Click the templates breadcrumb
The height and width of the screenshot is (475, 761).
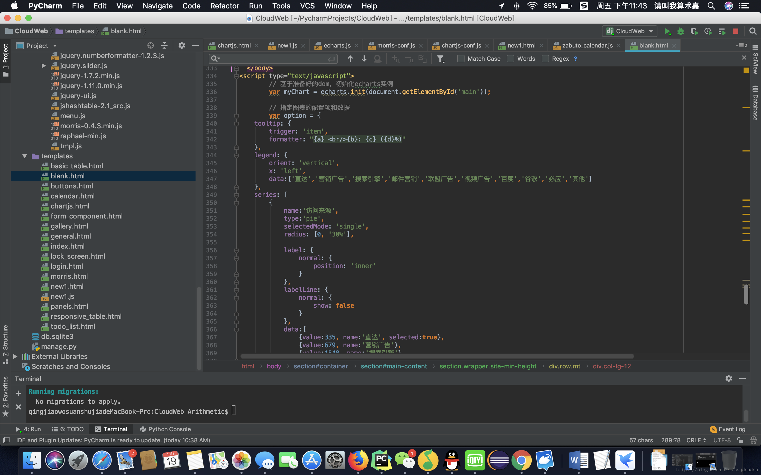pos(75,31)
